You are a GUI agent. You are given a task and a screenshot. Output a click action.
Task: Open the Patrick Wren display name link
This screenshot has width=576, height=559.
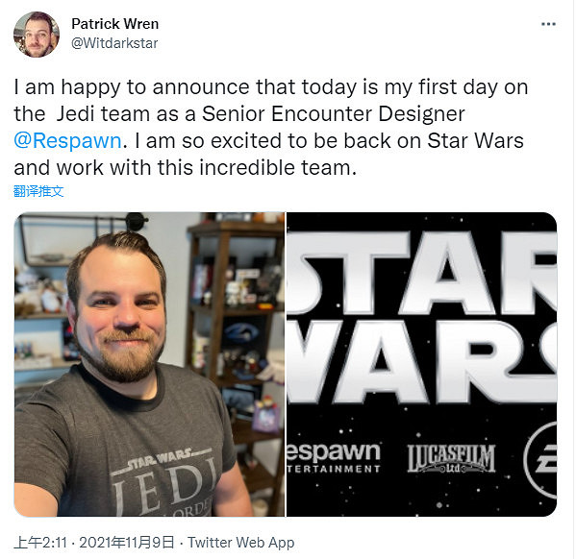pos(115,24)
